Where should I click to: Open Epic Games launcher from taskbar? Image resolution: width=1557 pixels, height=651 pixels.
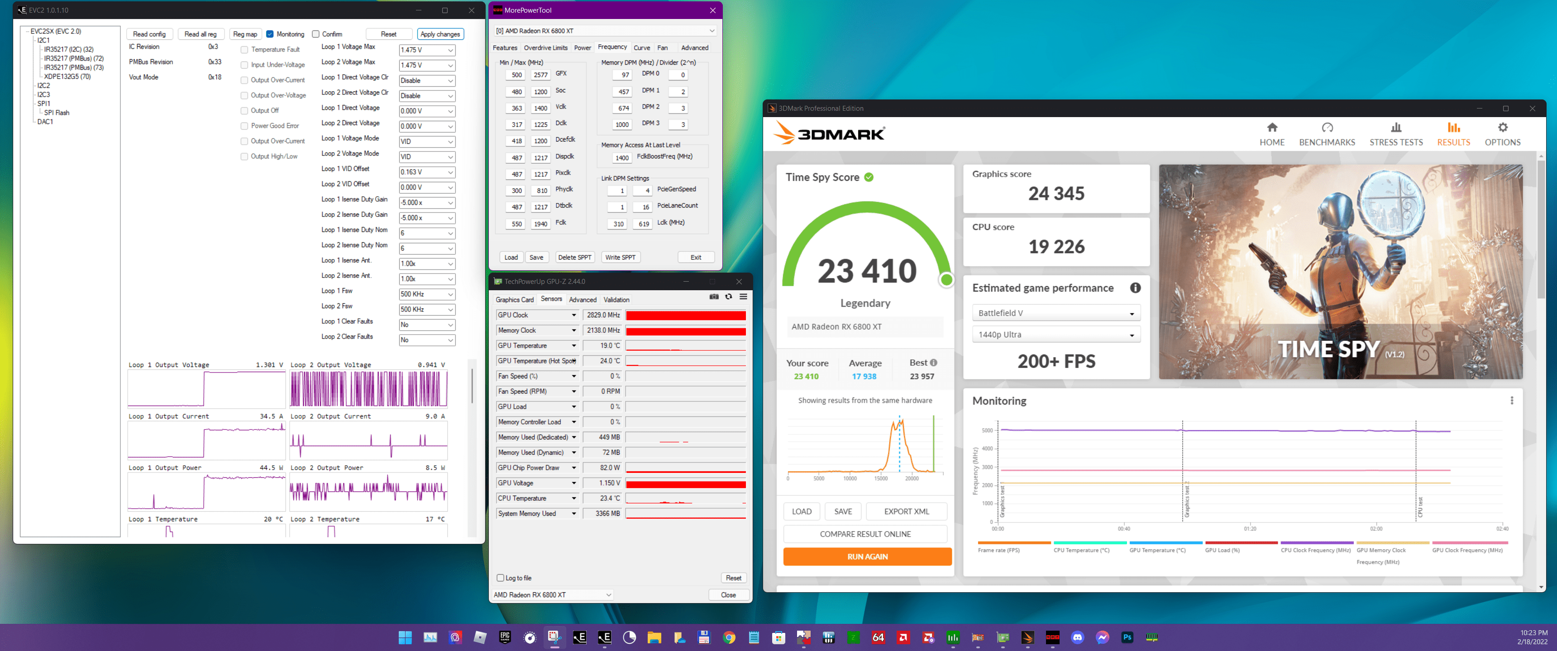(x=505, y=637)
